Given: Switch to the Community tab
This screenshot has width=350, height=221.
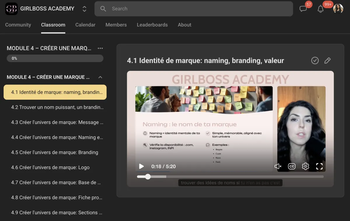Looking at the screenshot, I should pos(18,25).
